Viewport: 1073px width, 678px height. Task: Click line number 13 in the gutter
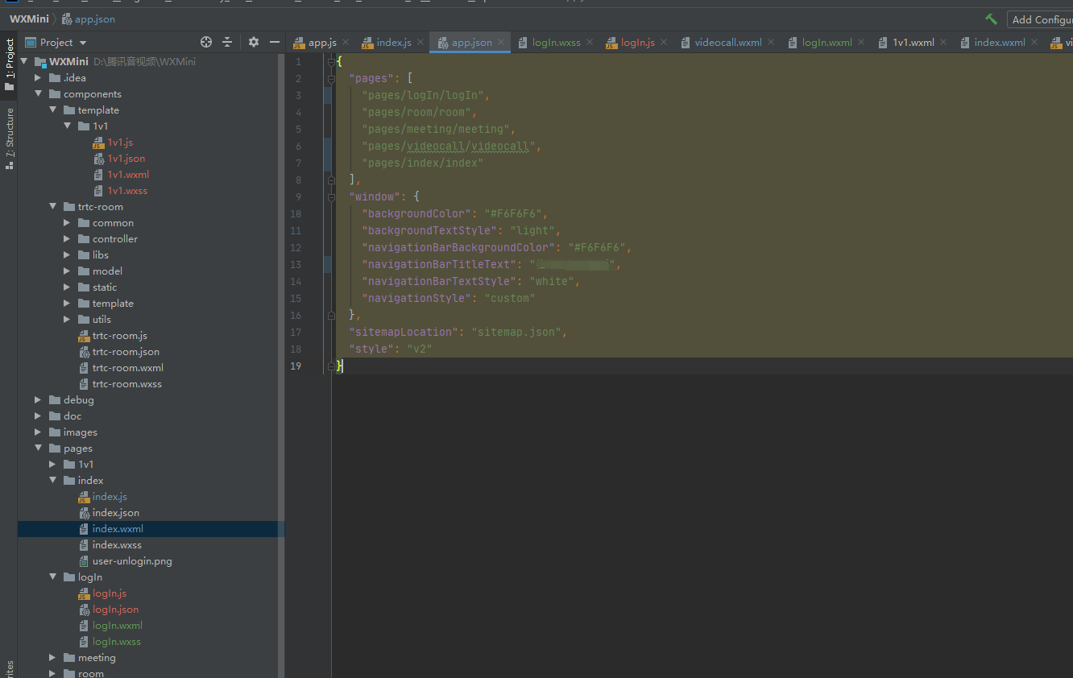pos(296,265)
